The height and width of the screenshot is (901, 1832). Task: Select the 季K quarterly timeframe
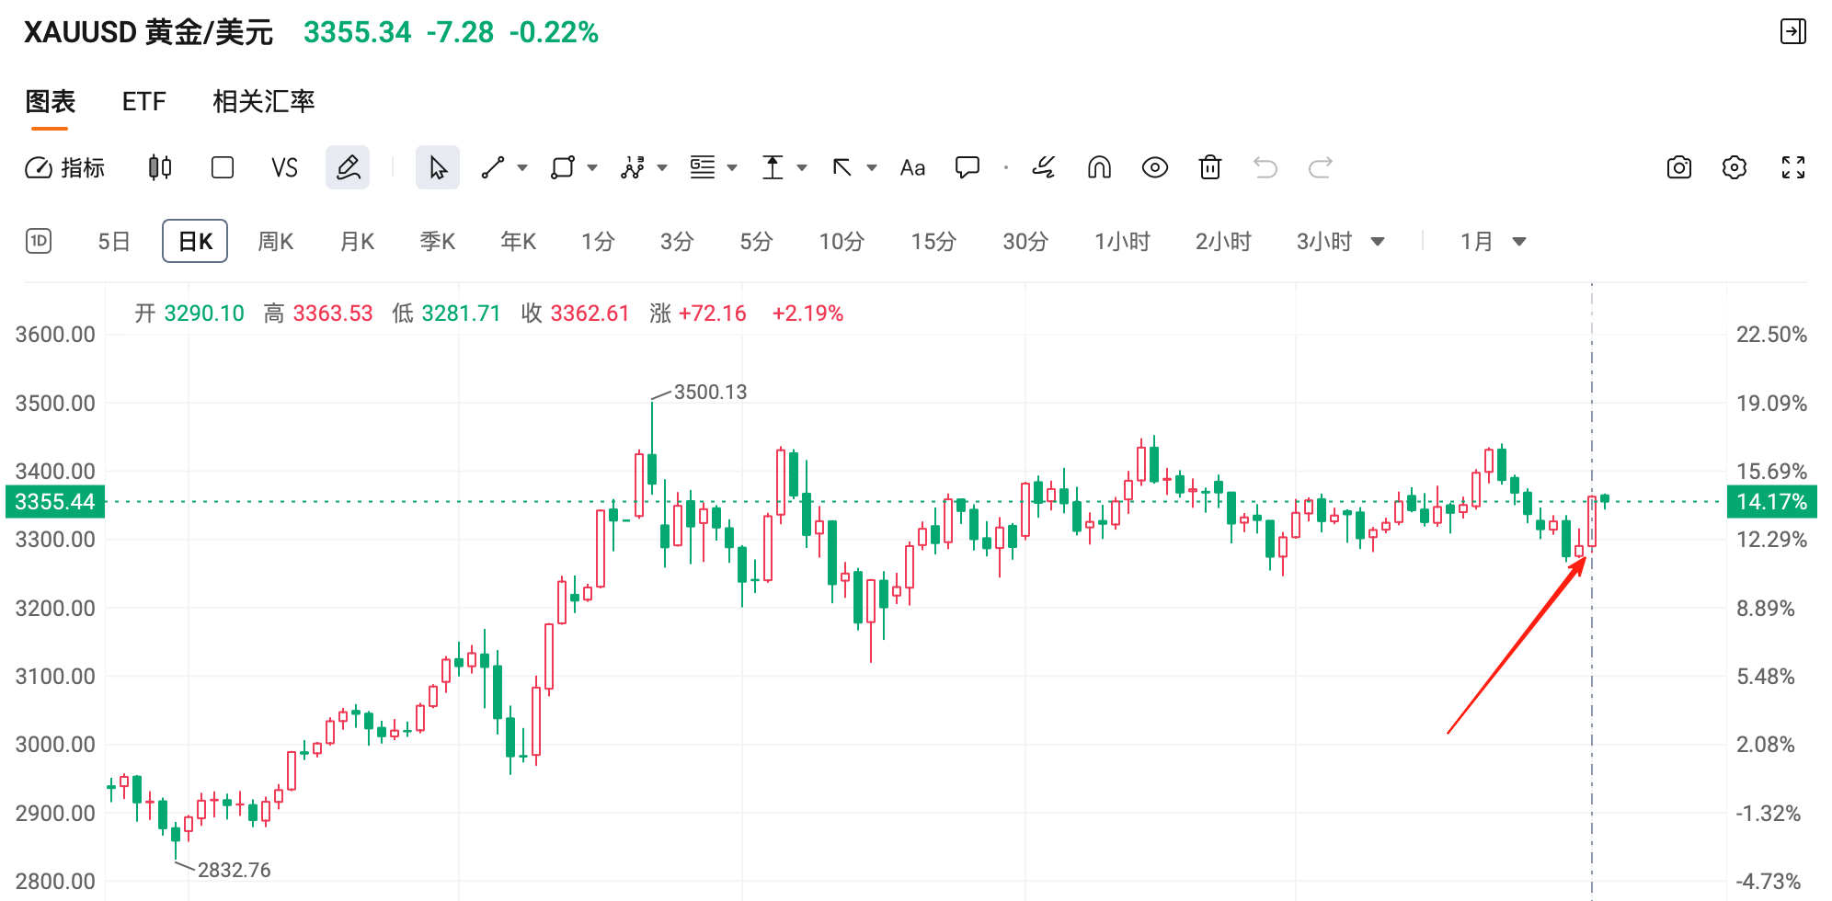438,241
